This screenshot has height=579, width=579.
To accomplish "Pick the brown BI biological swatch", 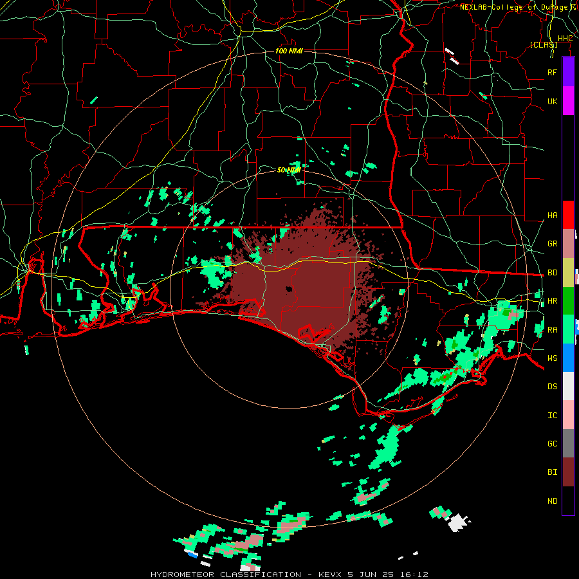I will pos(568,472).
